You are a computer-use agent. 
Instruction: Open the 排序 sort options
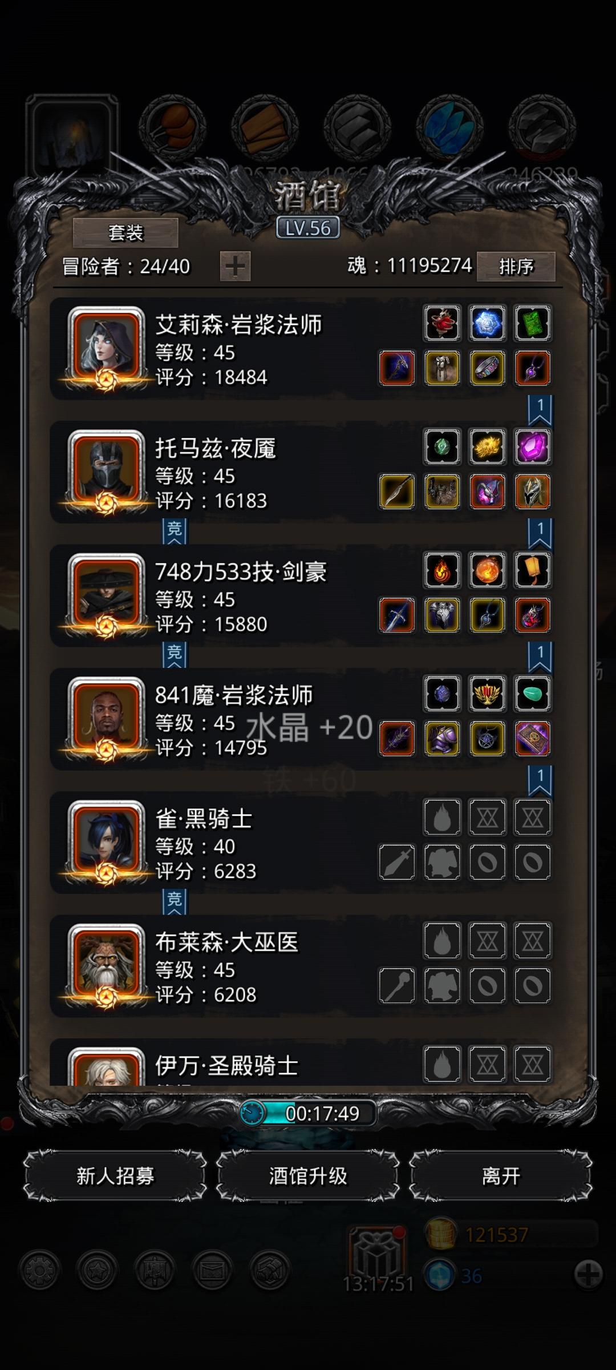click(x=516, y=266)
